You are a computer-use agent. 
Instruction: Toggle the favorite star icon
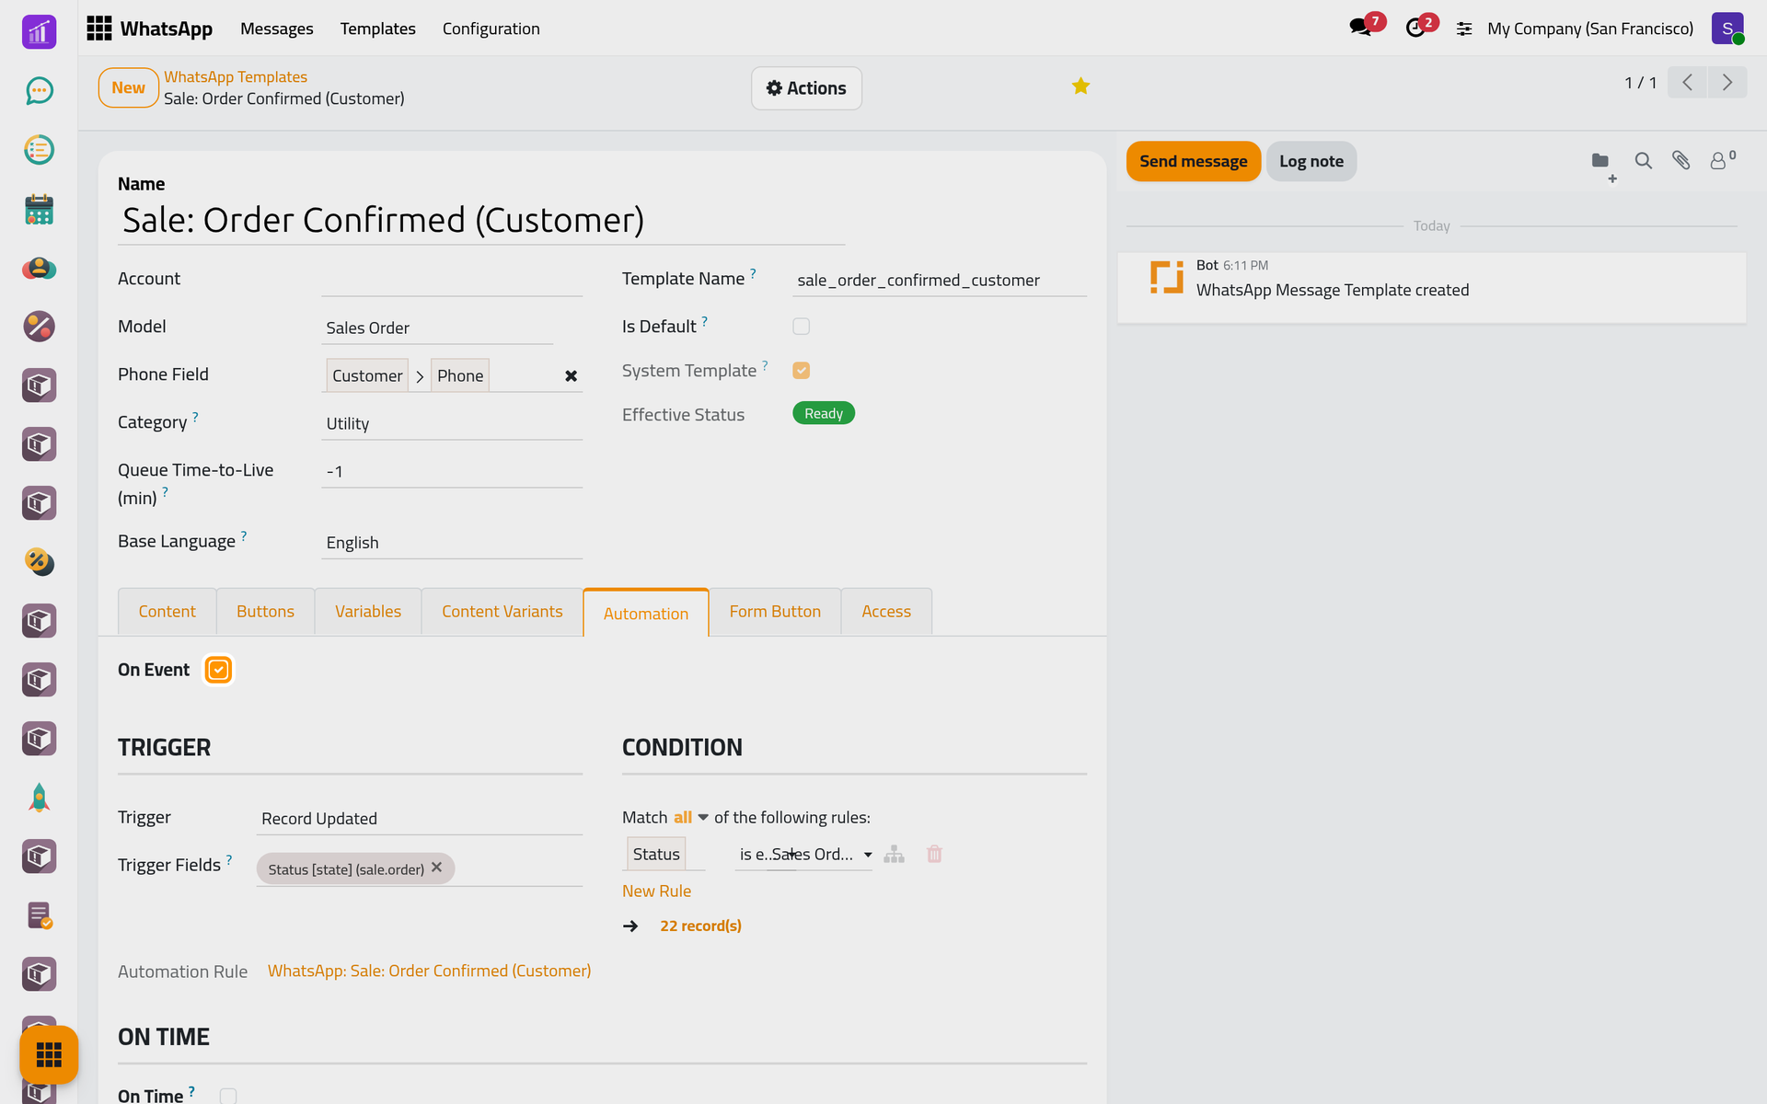pos(1080,86)
